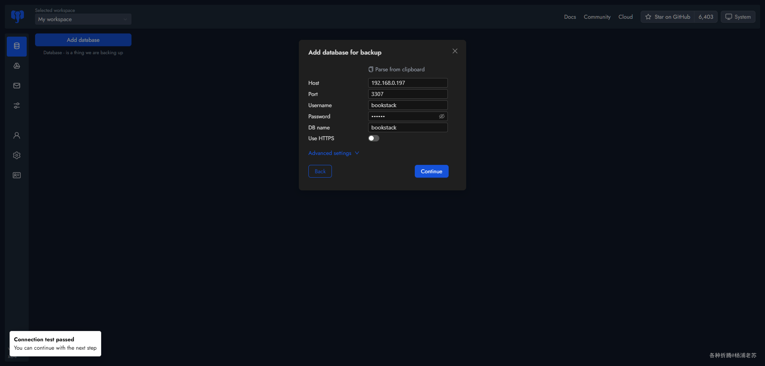Click the Host input field
Viewport: 765px width, 366px height.
coord(408,83)
